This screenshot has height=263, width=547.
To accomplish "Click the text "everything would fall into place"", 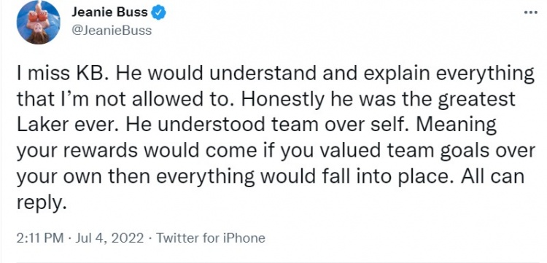I will tap(301, 177).
